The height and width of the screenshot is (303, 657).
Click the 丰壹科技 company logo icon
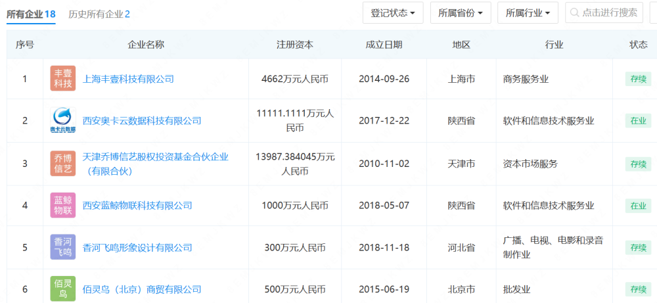(x=63, y=79)
